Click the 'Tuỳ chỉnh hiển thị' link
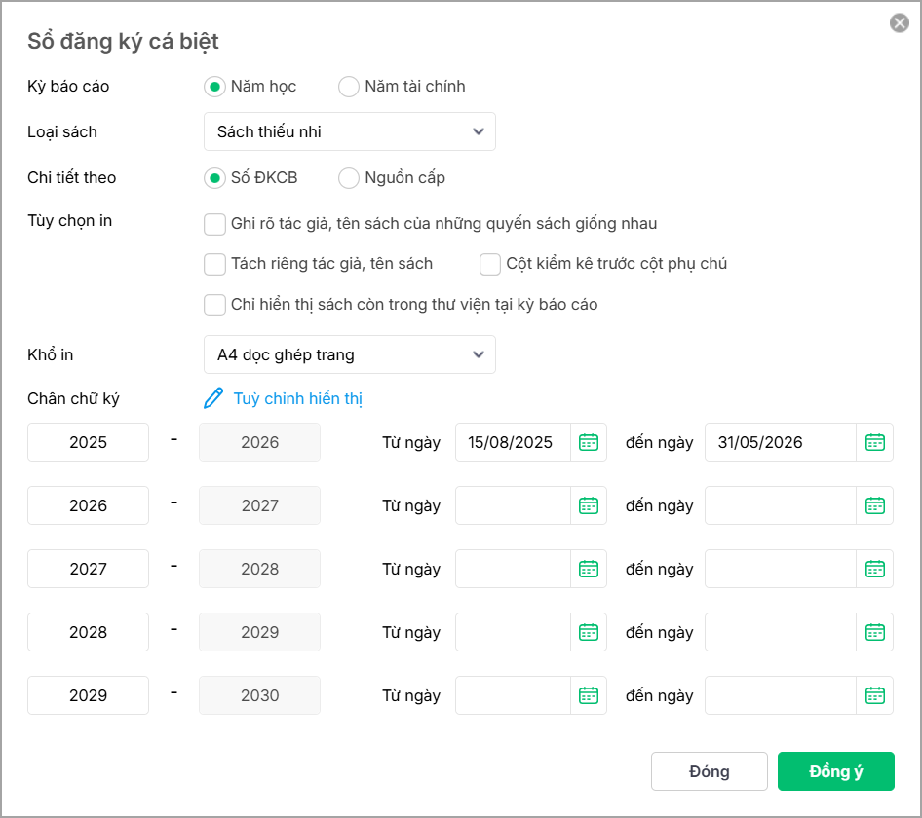Image resolution: width=922 pixels, height=818 pixels. click(298, 398)
